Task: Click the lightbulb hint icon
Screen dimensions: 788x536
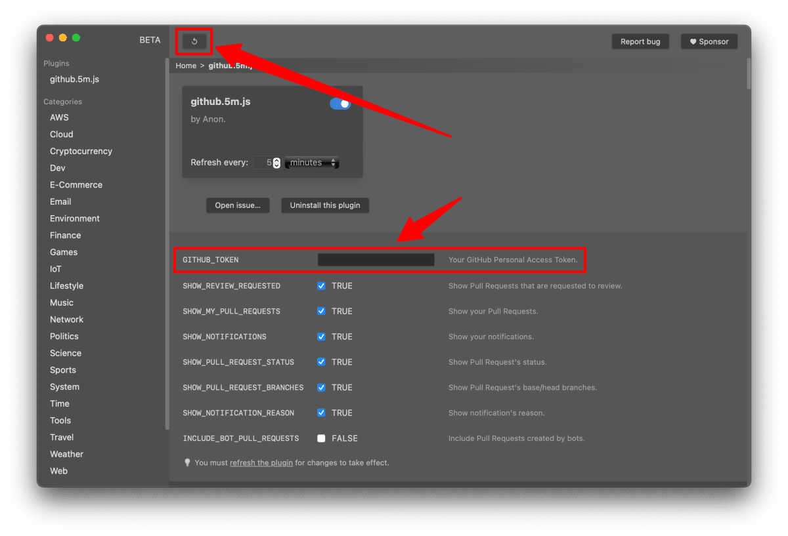Action: (x=187, y=463)
